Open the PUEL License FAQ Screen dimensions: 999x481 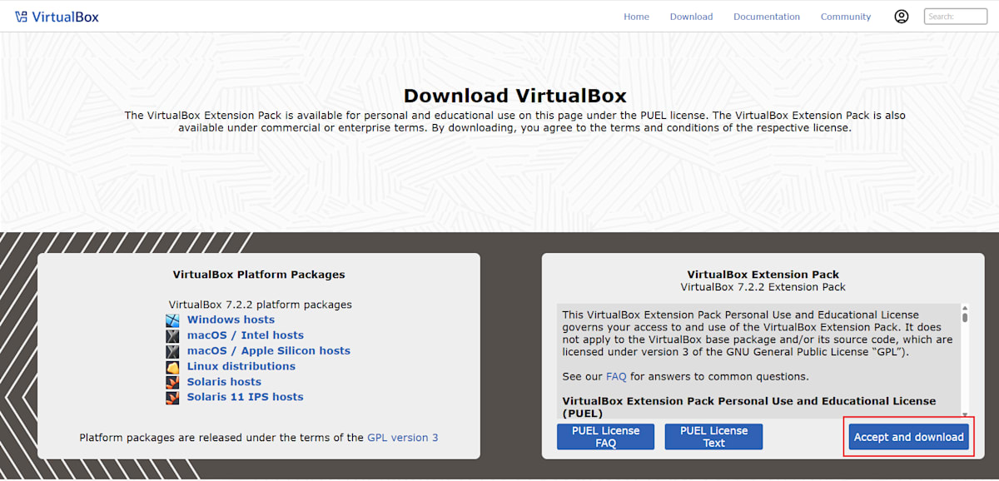tap(605, 436)
